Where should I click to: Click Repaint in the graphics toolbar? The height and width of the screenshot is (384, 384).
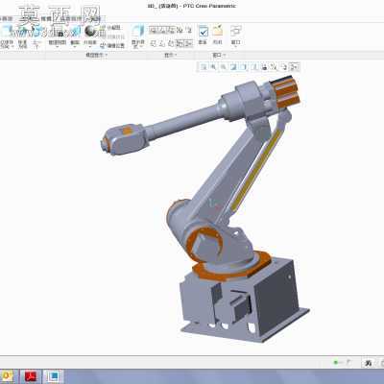click(233, 67)
